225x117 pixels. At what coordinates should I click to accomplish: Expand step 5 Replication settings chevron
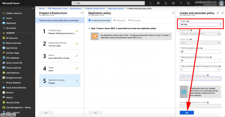[x=77, y=81]
